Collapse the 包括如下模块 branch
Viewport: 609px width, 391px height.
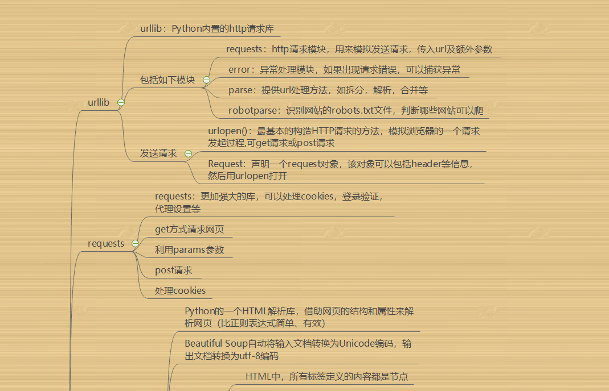(x=206, y=80)
